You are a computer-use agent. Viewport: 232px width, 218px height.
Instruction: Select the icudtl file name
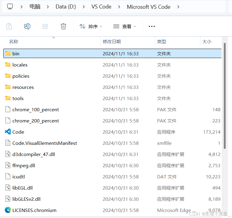(x=18, y=177)
